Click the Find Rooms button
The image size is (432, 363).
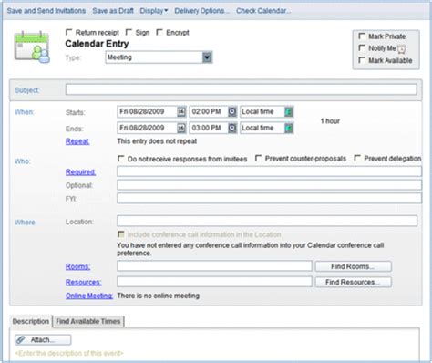coord(353,266)
